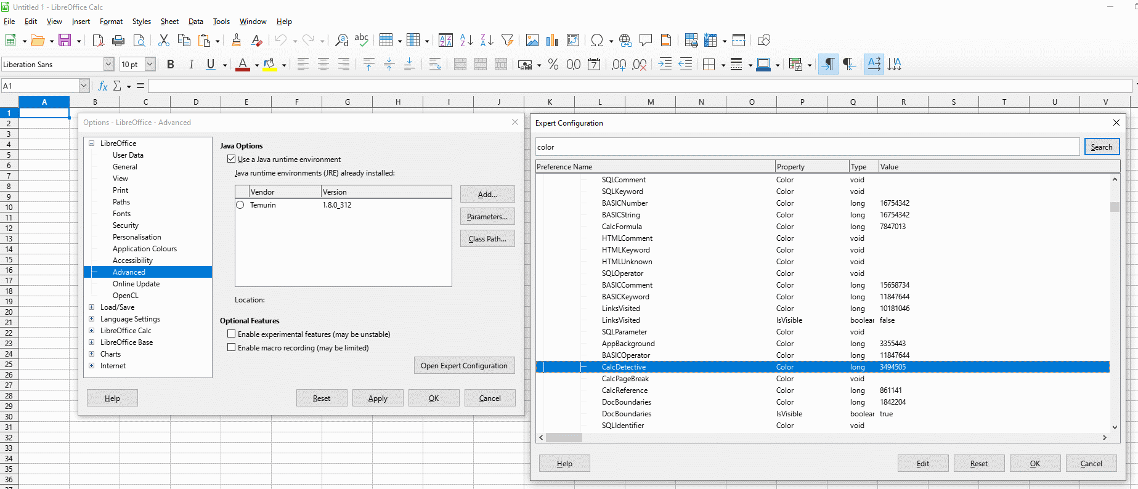
Task: Click the Print icon in toolbar
Action: (x=118, y=41)
